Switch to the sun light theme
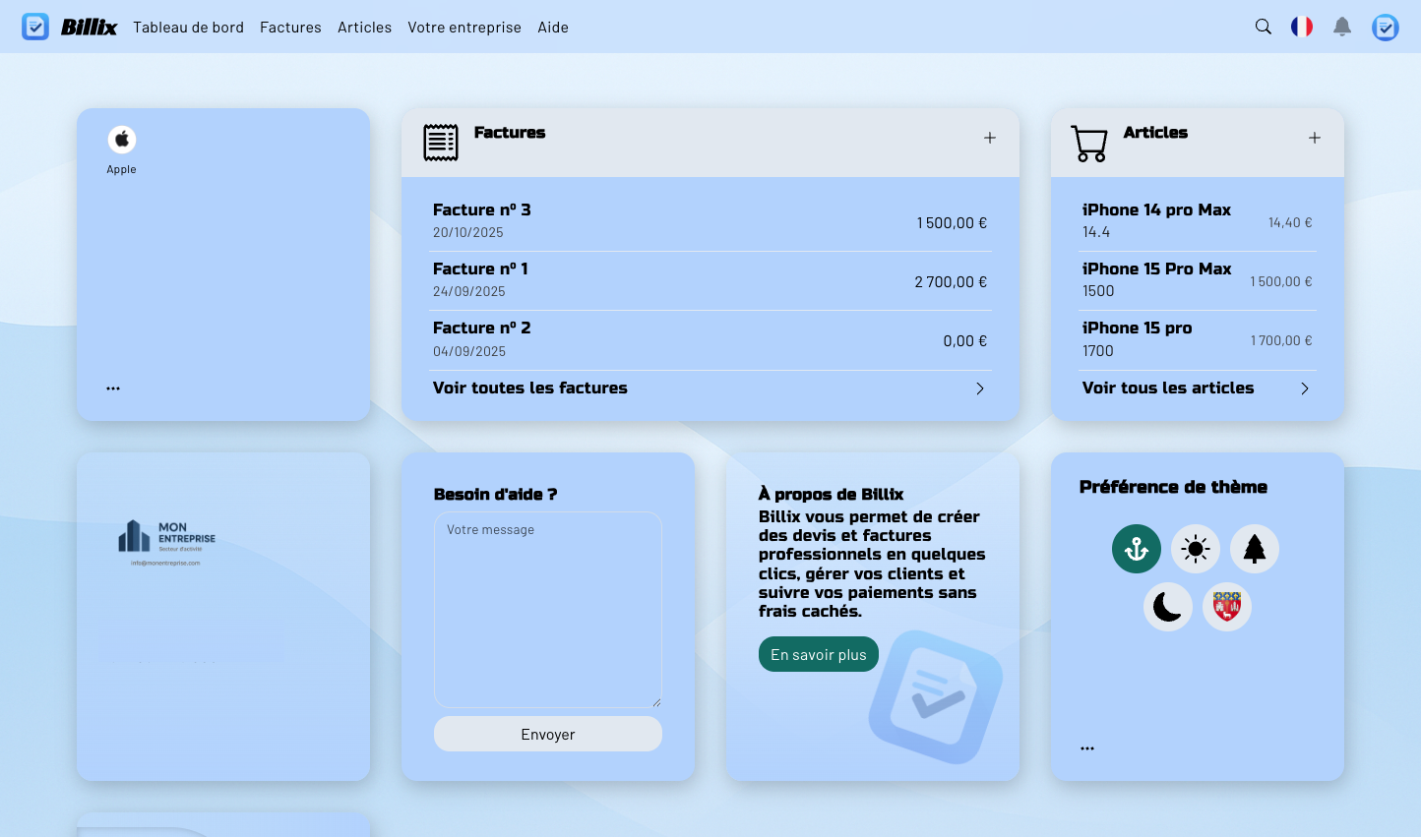 coord(1196,549)
